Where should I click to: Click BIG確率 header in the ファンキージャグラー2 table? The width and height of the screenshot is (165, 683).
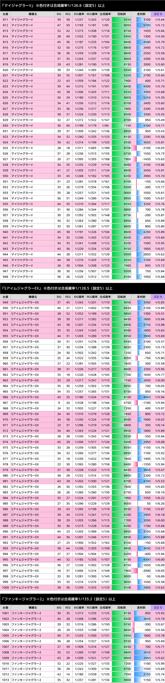[x=79, y=608]
